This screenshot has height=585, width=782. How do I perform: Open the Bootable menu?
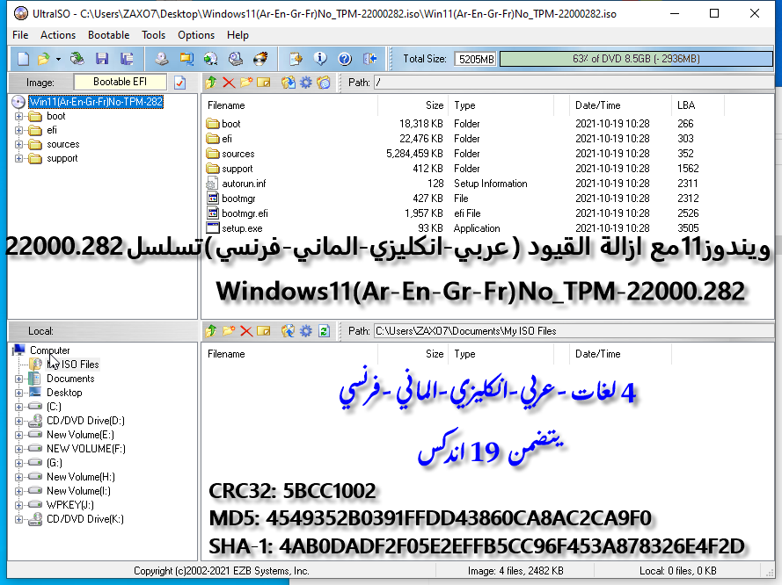click(109, 35)
